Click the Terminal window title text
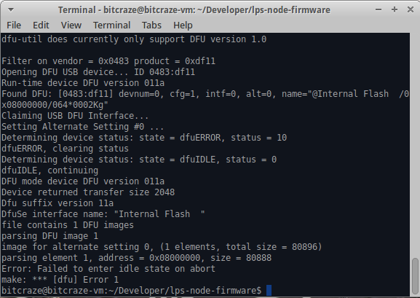420x298 pixels. click(194, 10)
